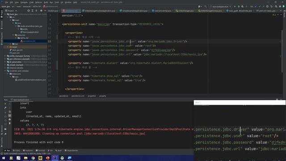Collapse the basic_jpa project root node
This screenshot has width=286, height=161.
(x=5, y=14)
